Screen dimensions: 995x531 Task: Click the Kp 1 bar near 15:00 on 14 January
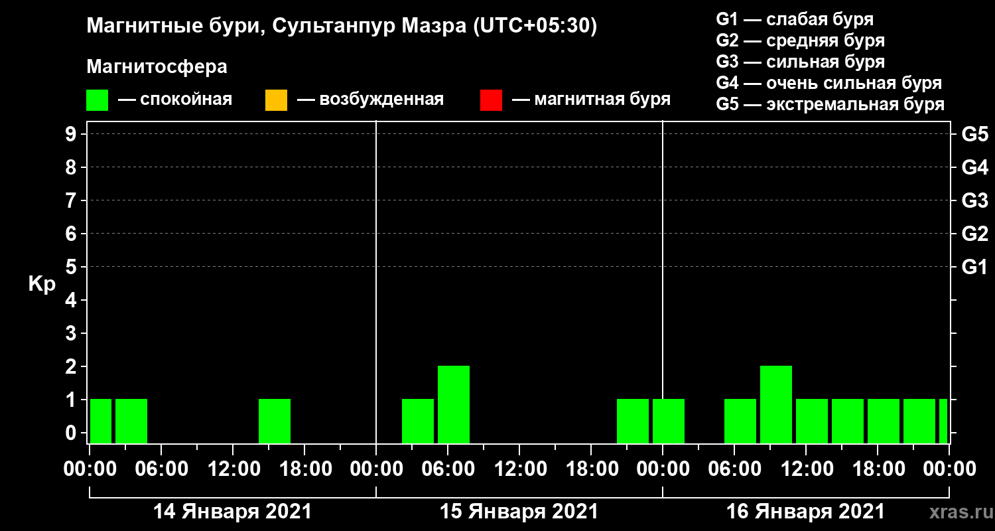[275, 421]
